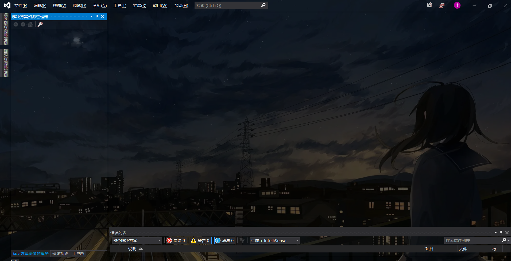The image size is (511, 261).
Task: Toggle auto-hide pin on 错误列表 panel
Action: [x=501, y=233]
